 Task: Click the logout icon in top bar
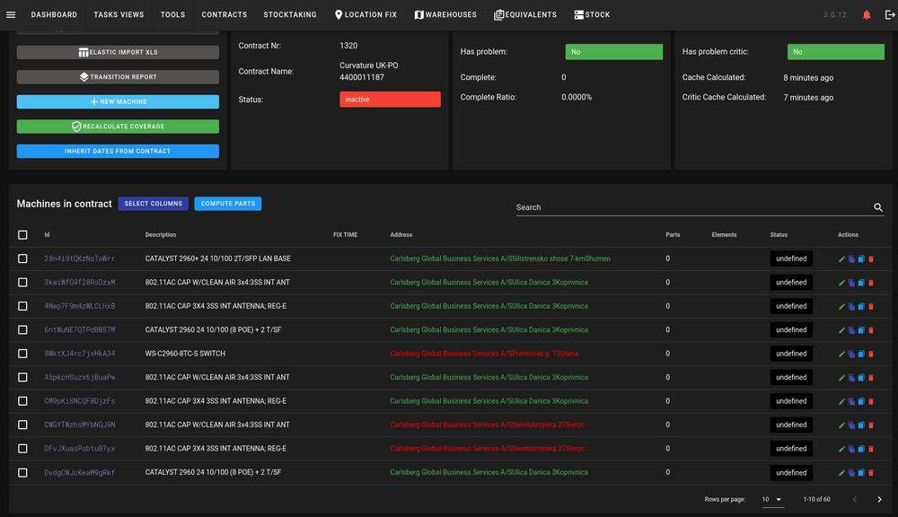pos(889,15)
